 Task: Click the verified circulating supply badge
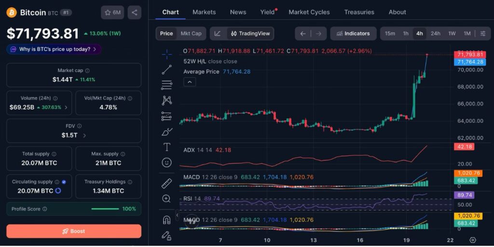(x=64, y=182)
